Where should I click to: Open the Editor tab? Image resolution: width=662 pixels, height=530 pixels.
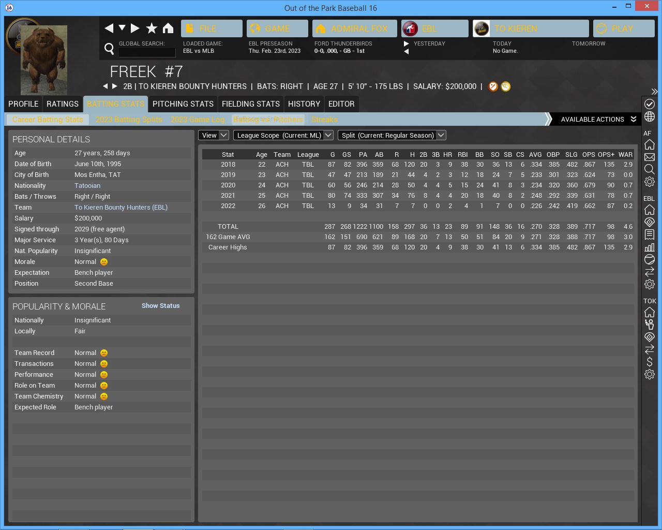tap(341, 104)
